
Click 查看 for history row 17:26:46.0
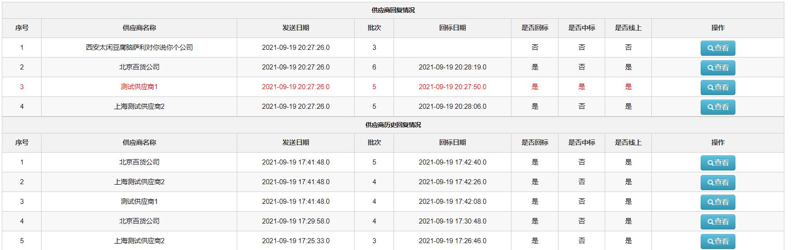[x=718, y=241]
